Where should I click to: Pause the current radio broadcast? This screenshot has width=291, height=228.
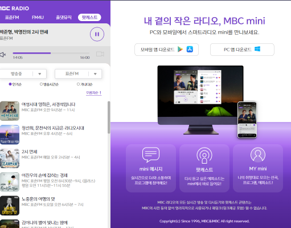(x=97, y=34)
